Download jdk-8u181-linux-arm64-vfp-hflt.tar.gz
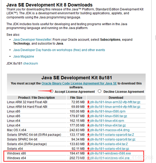This screenshot has width=156, height=163. pos(115,107)
